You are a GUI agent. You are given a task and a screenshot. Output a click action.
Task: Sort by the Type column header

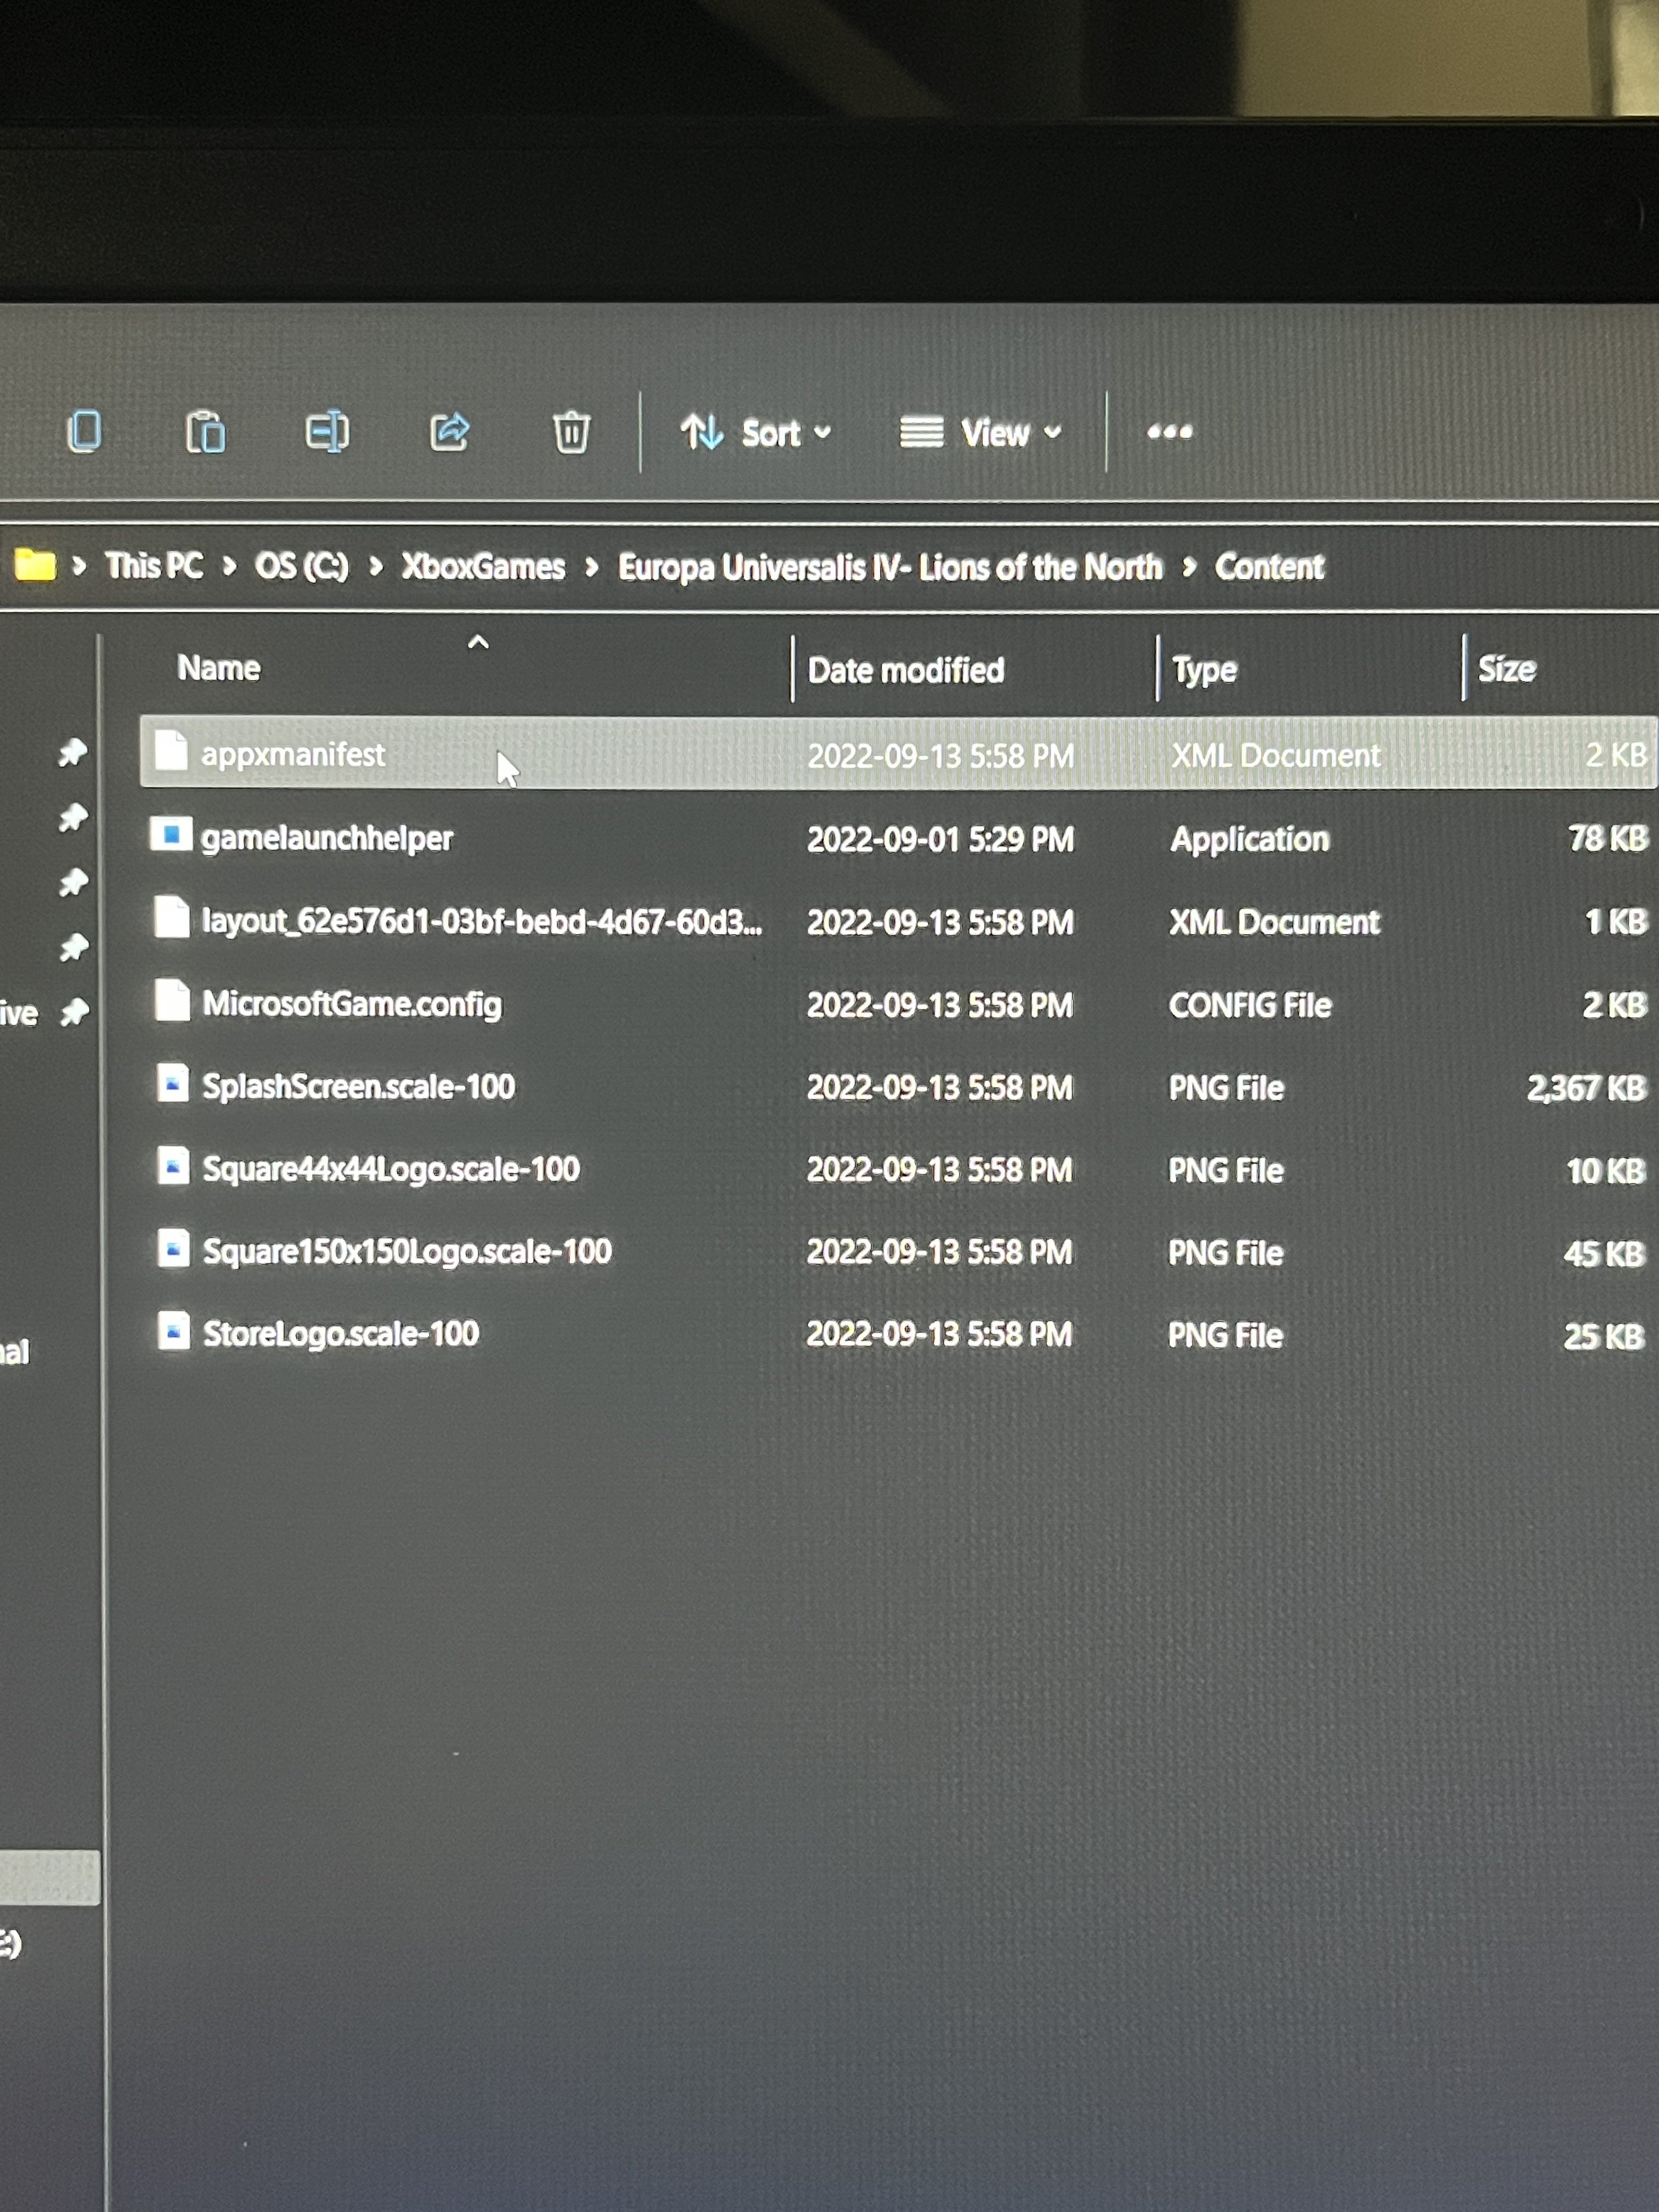[1205, 670]
